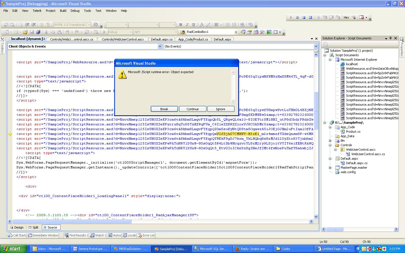Click the Cut scissors icon
Viewport: 405px width, 253px height.
coord(46,32)
